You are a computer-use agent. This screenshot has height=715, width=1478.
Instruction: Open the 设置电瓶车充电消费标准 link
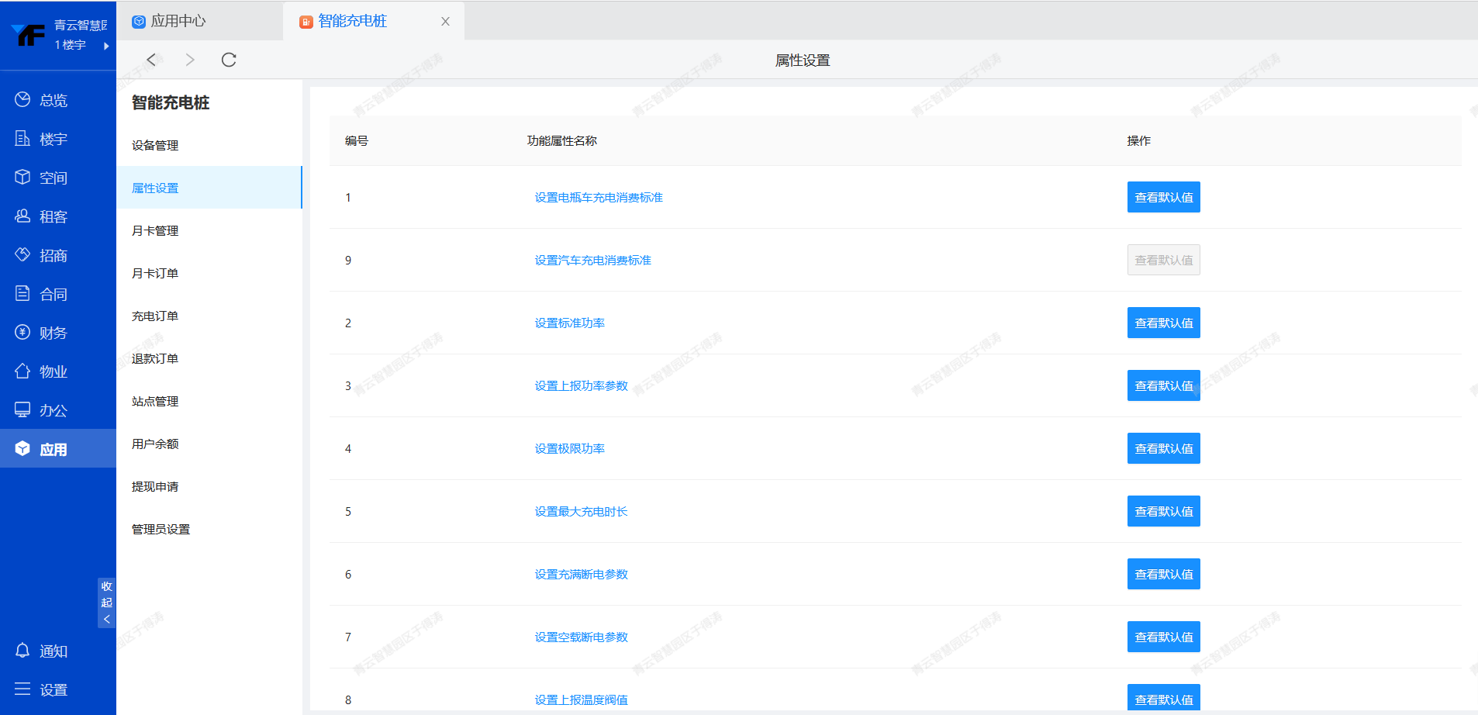pos(599,197)
